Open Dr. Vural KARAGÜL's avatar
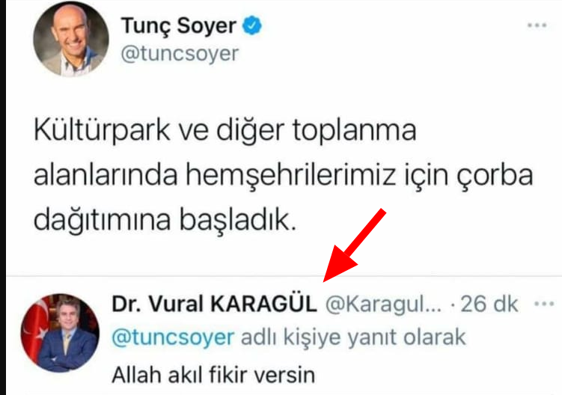562x395 pixels. (60, 333)
